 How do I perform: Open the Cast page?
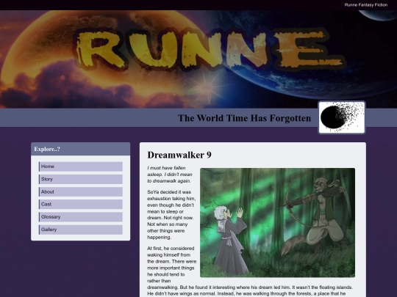point(81,204)
